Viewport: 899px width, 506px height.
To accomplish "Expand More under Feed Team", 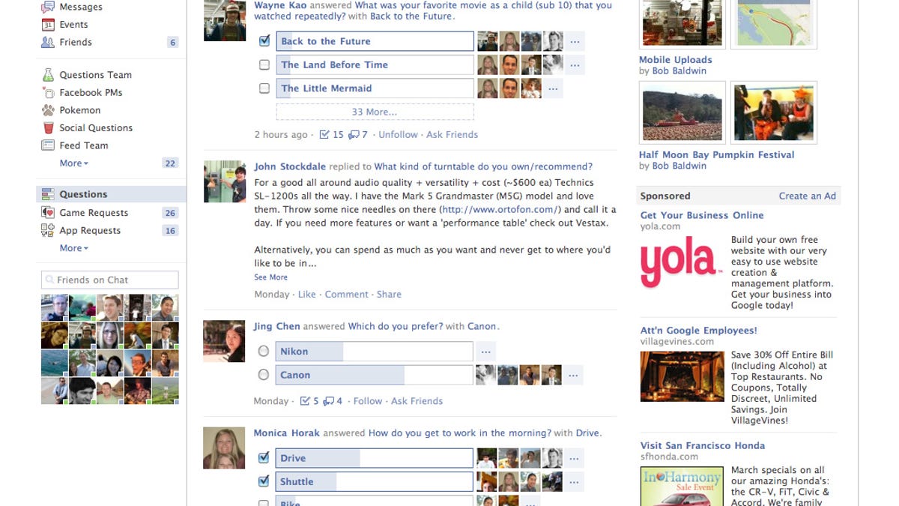I will (74, 163).
